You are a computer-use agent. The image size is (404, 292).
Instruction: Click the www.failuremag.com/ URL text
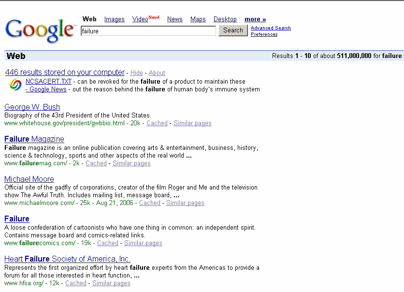pyautogui.click(x=36, y=163)
